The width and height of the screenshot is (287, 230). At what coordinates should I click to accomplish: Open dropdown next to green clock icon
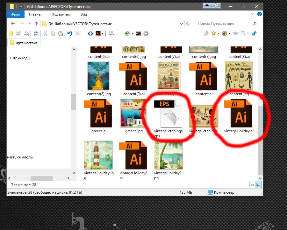[132, 33]
